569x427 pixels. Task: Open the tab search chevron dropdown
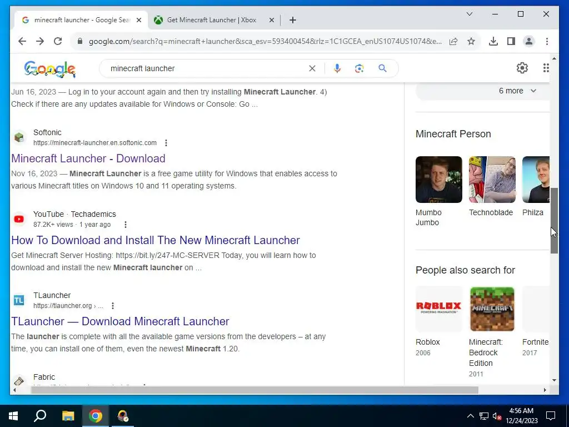(469, 14)
